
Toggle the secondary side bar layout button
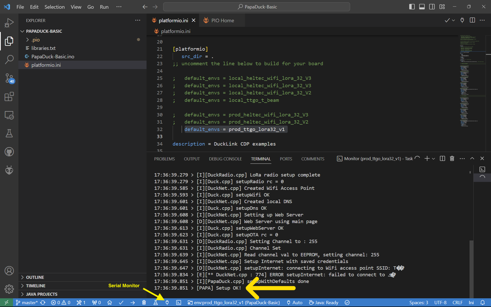point(432,7)
